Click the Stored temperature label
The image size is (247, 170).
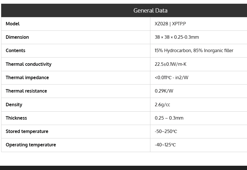pos(27,132)
